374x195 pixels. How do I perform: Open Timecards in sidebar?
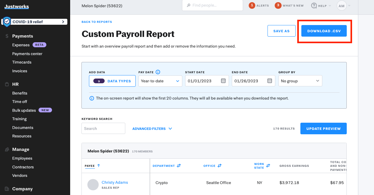(x=22, y=62)
